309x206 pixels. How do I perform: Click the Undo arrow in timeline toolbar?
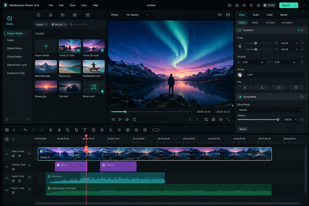pos(25,130)
